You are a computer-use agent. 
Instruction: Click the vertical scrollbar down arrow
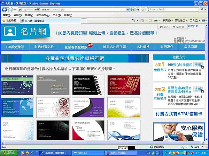(x=206, y=139)
